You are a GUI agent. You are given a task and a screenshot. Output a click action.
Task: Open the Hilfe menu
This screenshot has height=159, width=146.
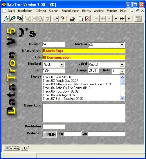click(123, 11)
